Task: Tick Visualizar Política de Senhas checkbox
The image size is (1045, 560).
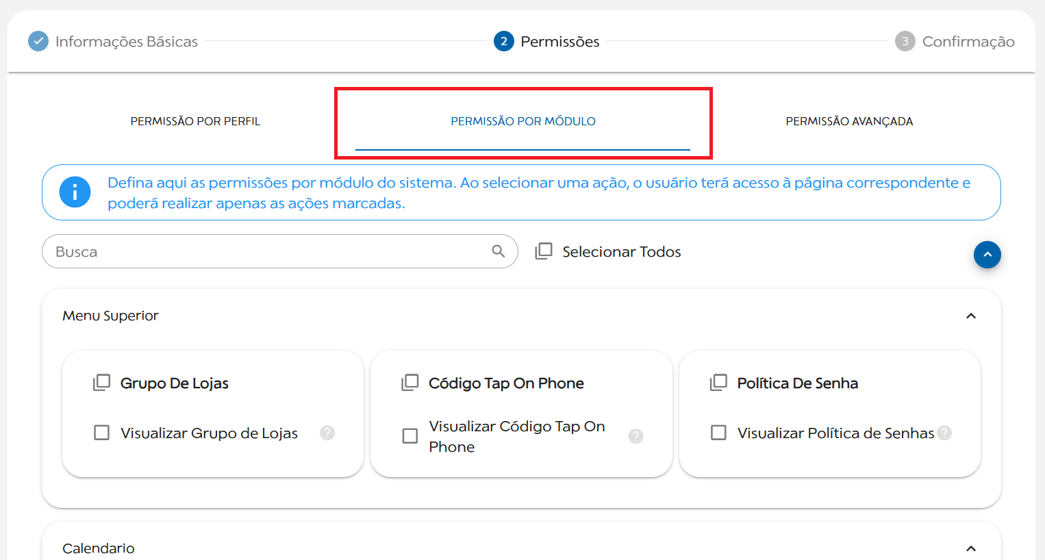Action: pyautogui.click(x=719, y=433)
